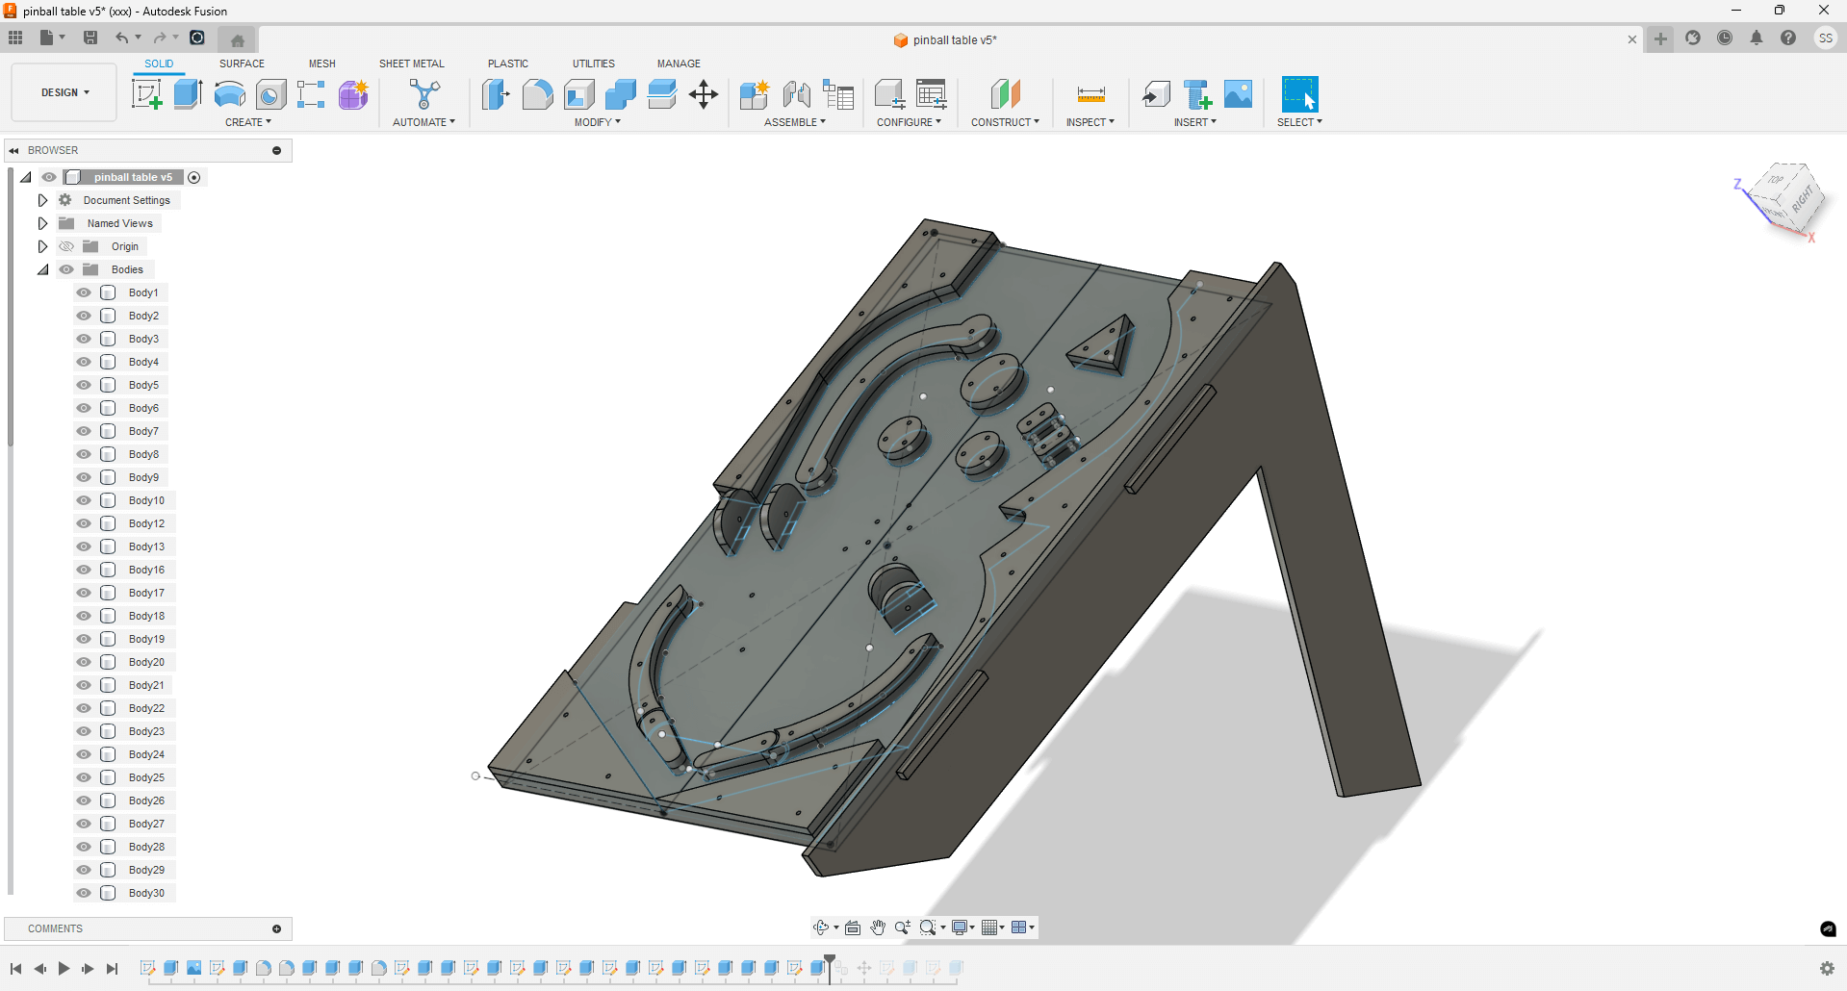
Task: Open the INSPECT dropdown menu
Action: 1090,122
